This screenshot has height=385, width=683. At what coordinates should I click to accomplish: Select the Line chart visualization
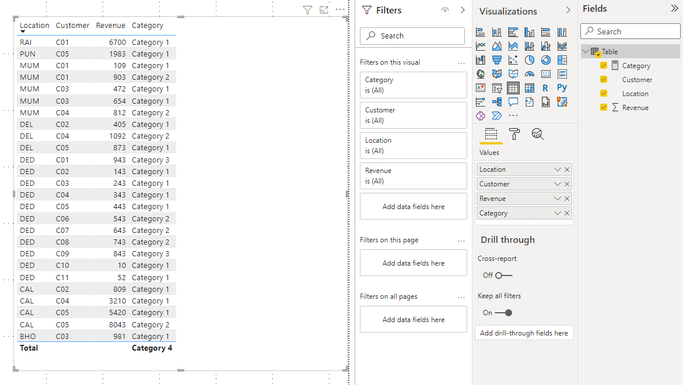point(481,46)
